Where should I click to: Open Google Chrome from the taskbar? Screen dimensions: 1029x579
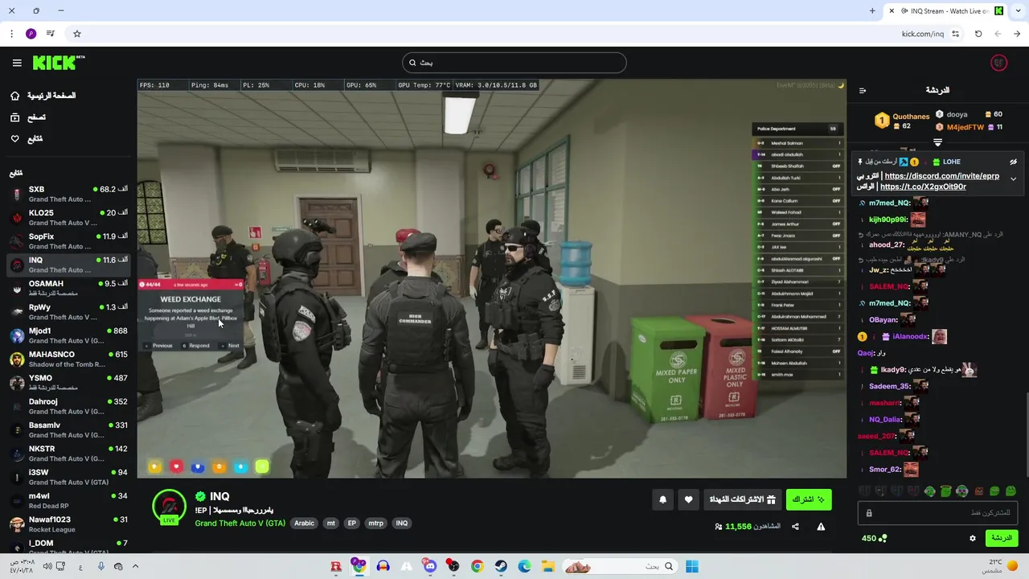[477, 566]
